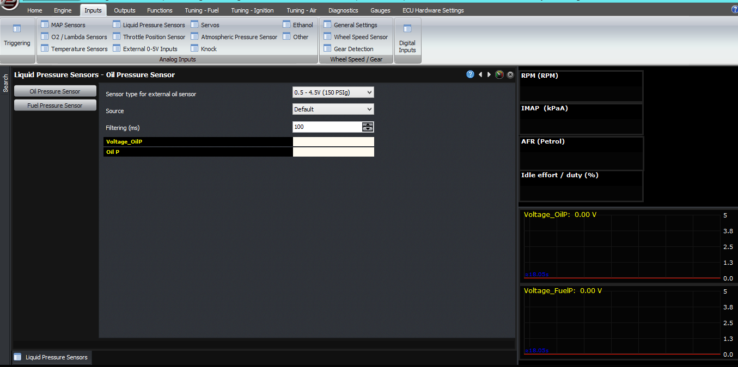The height and width of the screenshot is (367, 738).
Task: Open the Tuning - Air tab
Action: tap(302, 10)
